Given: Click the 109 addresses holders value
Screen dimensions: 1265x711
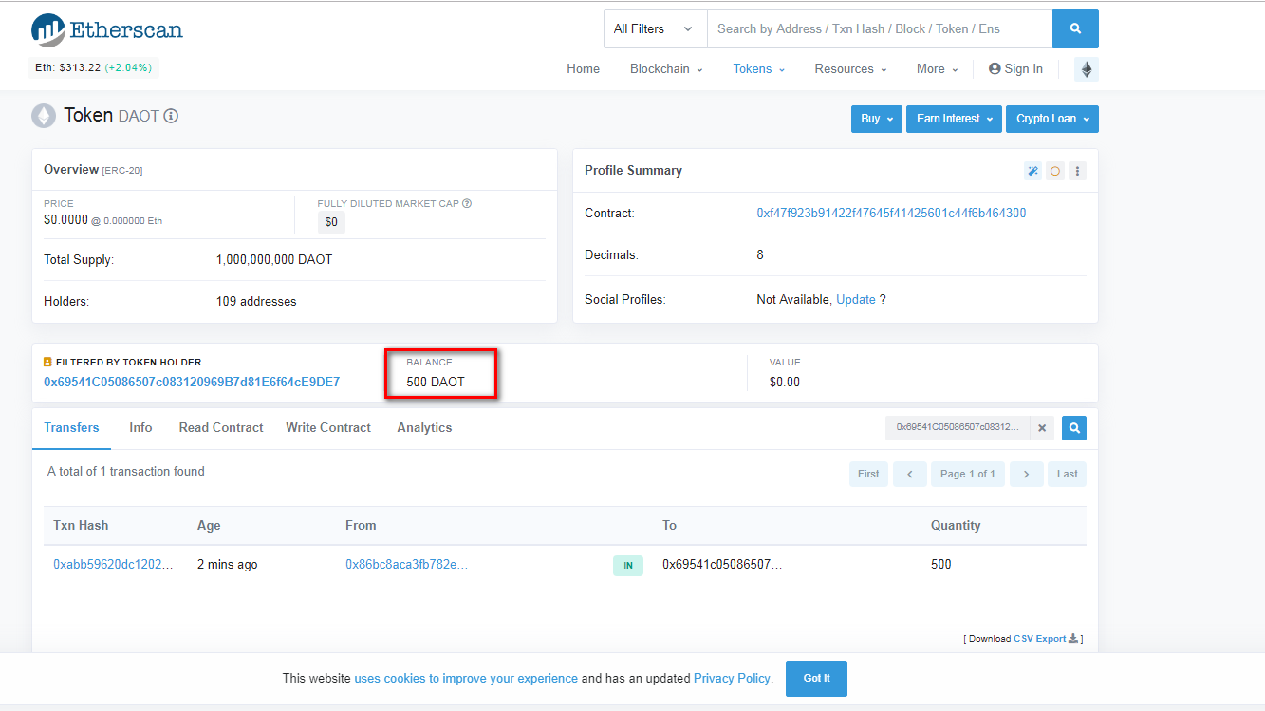Looking at the screenshot, I should [x=256, y=302].
